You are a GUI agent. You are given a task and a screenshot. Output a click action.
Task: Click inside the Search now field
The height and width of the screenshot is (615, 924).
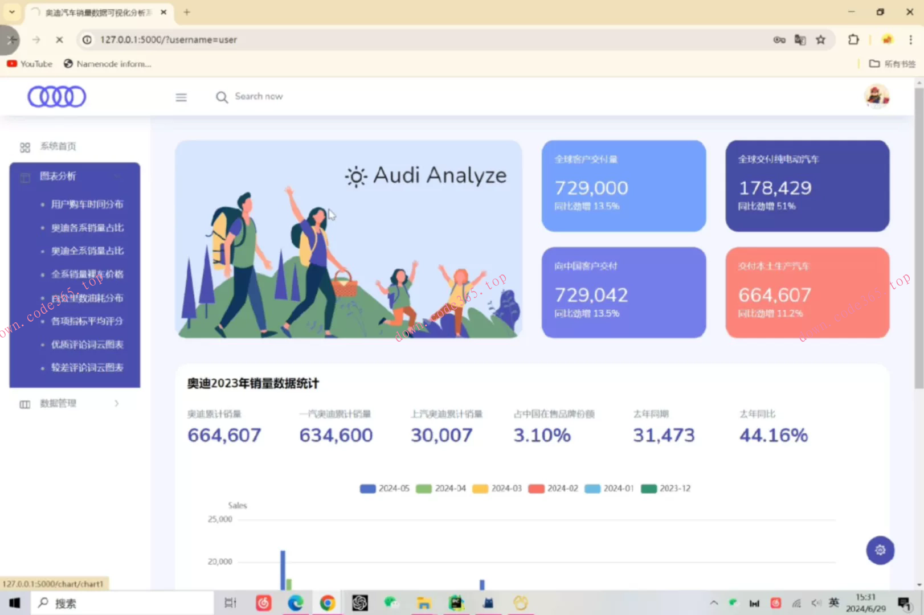259,96
